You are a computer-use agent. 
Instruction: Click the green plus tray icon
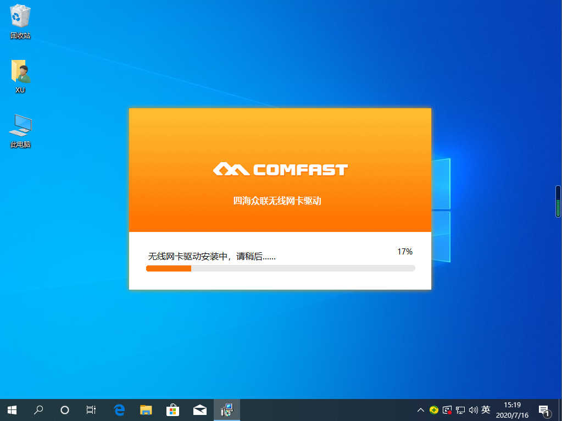pos(433,409)
